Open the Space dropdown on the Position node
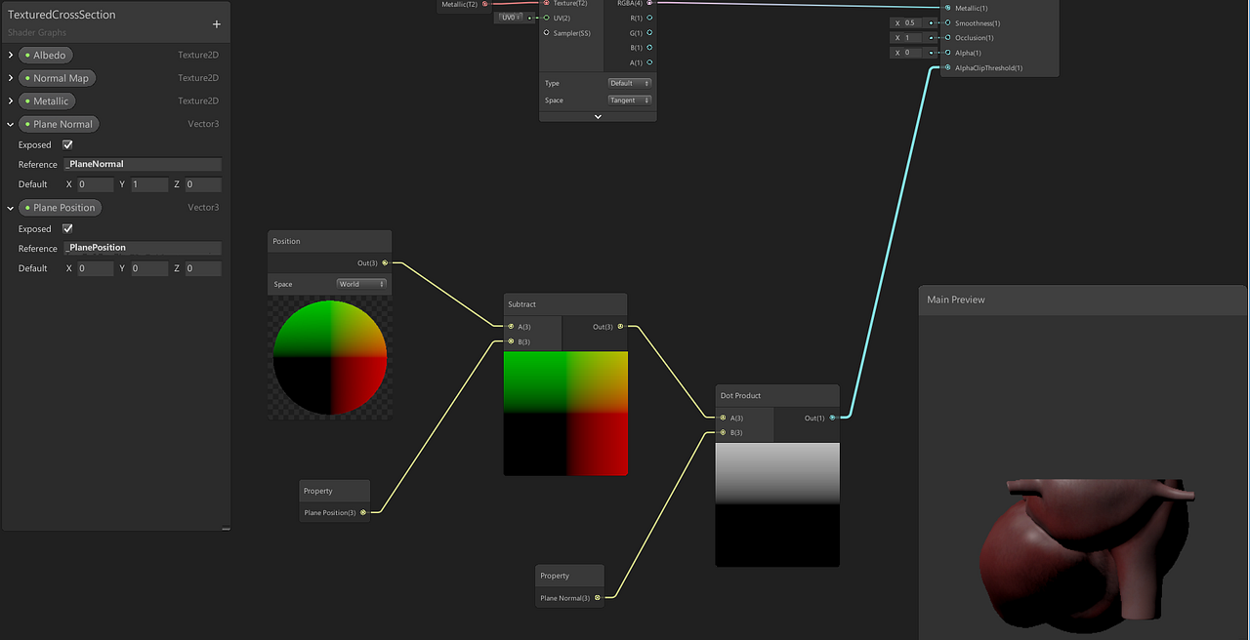This screenshot has width=1250, height=640. pyautogui.click(x=361, y=283)
